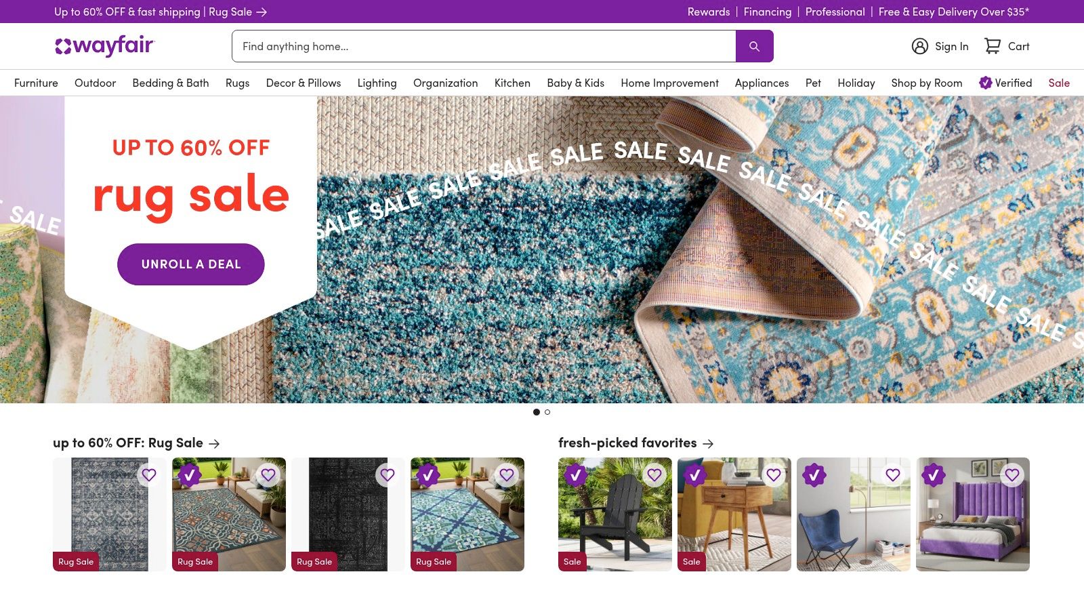
Task: Click the arrow next to Rug Sale banner
Action: (x=261, y=12)
